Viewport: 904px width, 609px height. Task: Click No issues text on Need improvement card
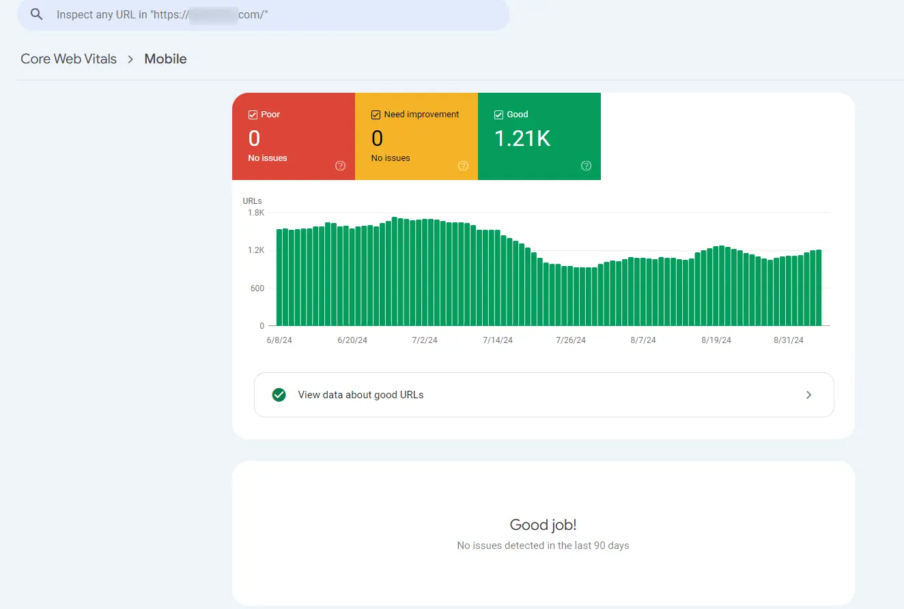(x=391, y=158)
